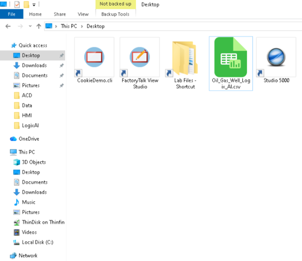This screenshot has height=261, width=302.
Task: Open the HMI folder in sidebar
Action: 27,116
